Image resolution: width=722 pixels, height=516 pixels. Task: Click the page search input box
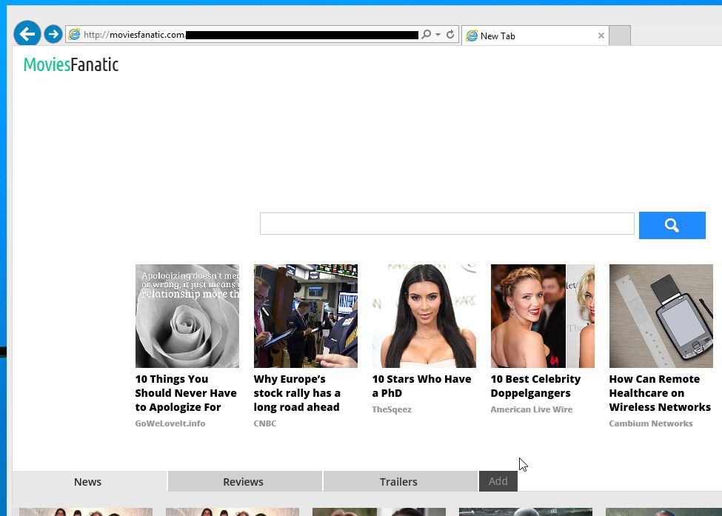[x=447, y=224]
